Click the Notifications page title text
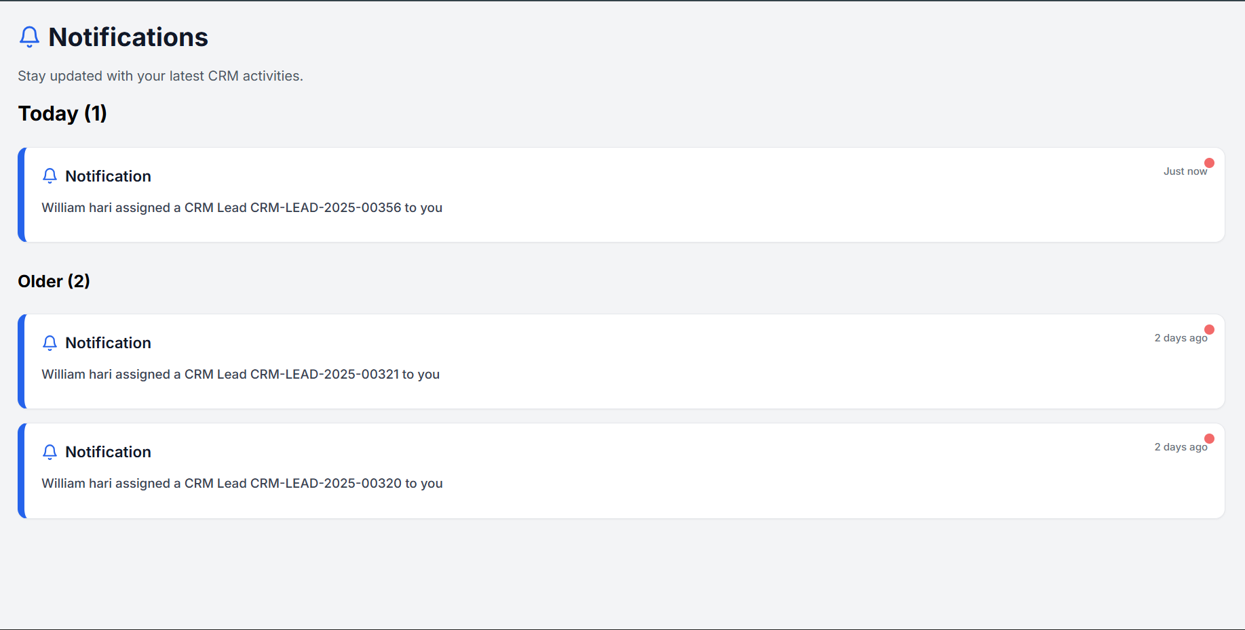The image size is (1245, 630). (x=128, y=37)
